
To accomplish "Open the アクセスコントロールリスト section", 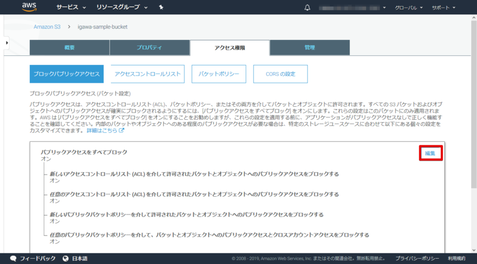I will pyautogui.click(x=147, y=74).
